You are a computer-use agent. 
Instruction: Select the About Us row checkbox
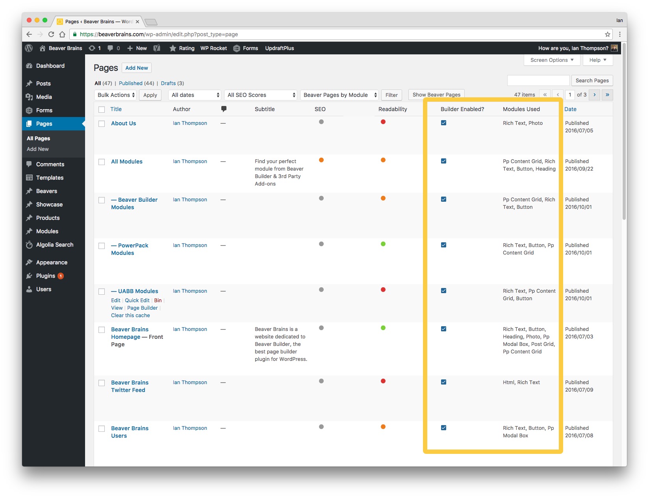102,124
